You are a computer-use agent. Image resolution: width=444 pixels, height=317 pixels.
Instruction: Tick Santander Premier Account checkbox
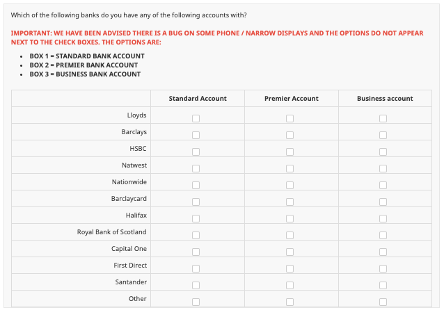[290, 285]
